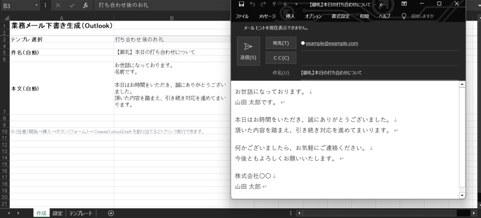Click body line 何かございましたら、お気軽にご連絡ください。
This screenshot has height=218, width=481.
tap(300, 148)
